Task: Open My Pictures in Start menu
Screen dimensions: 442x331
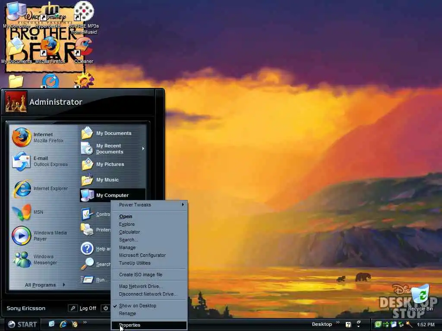Action: coord(113,164)
